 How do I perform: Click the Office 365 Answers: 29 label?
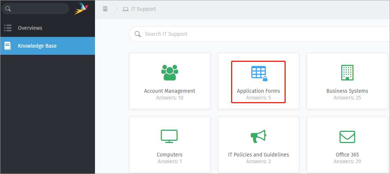347,161
